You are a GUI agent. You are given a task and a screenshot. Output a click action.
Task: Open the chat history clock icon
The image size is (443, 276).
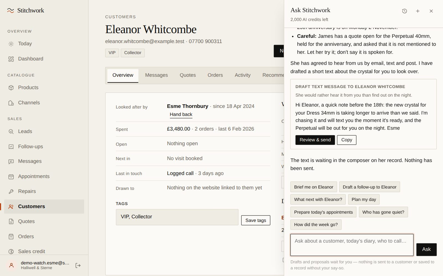(405, 11)
